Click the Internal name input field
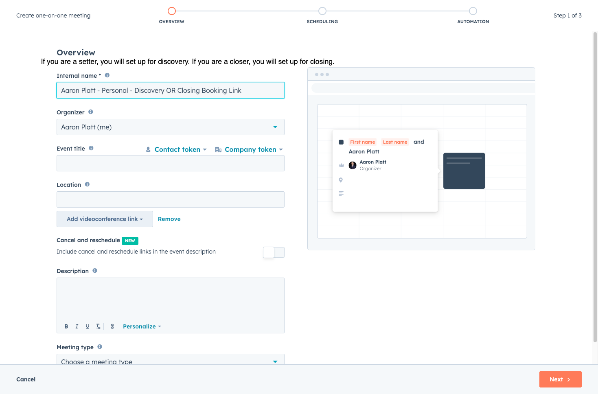This screenshot has width=598, height=394. (x=171, y=90)
